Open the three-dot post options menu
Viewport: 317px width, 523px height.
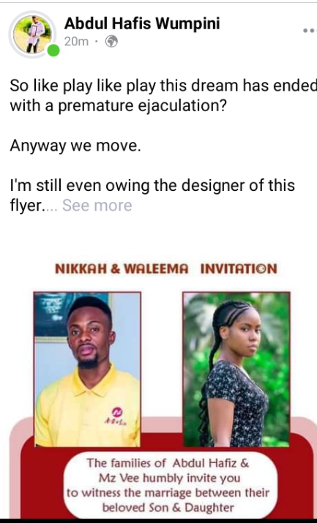click(x=310, y=31)
